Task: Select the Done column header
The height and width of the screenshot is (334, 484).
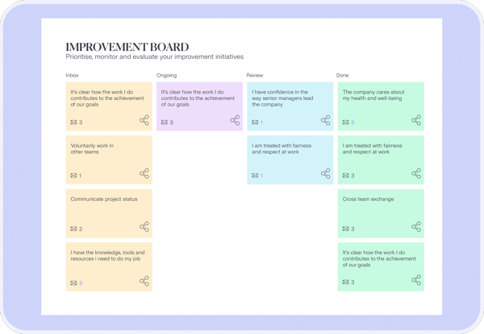Action: click(343, 75)
